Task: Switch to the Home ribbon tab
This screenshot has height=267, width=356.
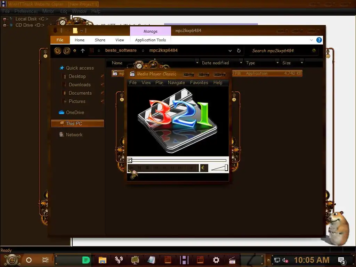Action: [80, 40]
